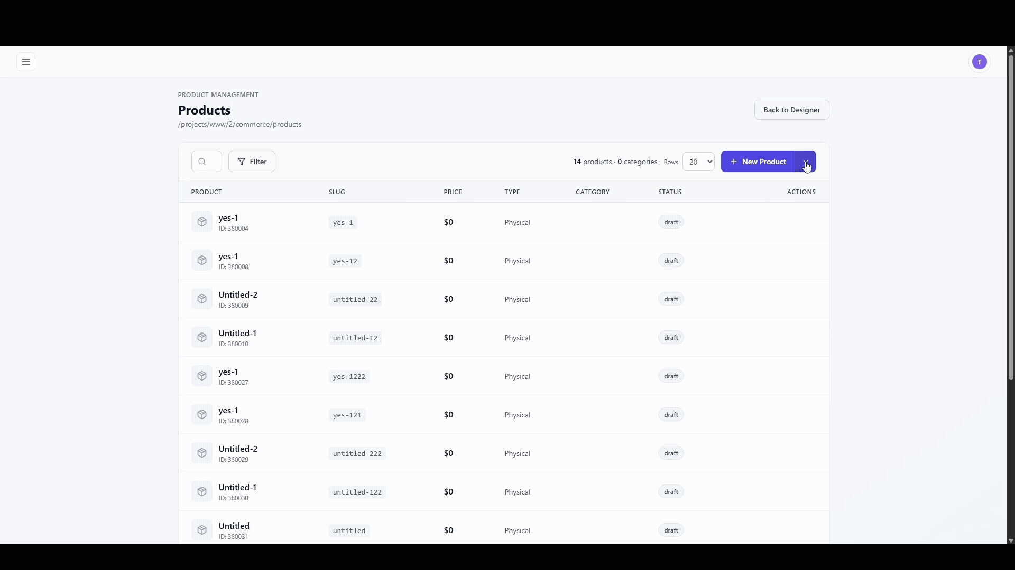Select the plus icon on New Product

coord(735,161)
